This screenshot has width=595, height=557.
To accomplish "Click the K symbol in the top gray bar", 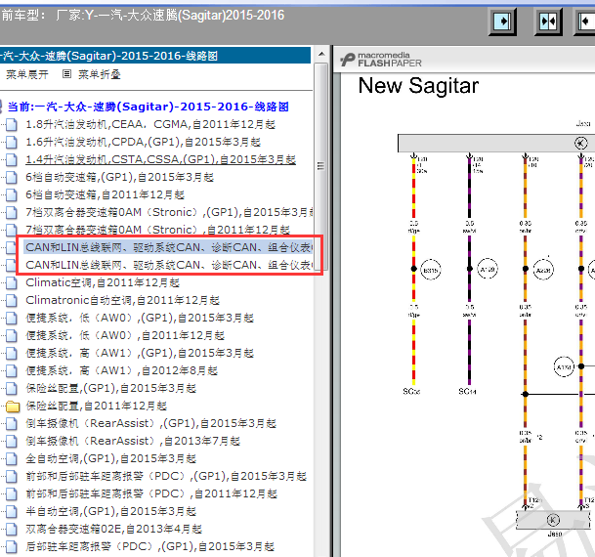I will (x=580, y=143).
